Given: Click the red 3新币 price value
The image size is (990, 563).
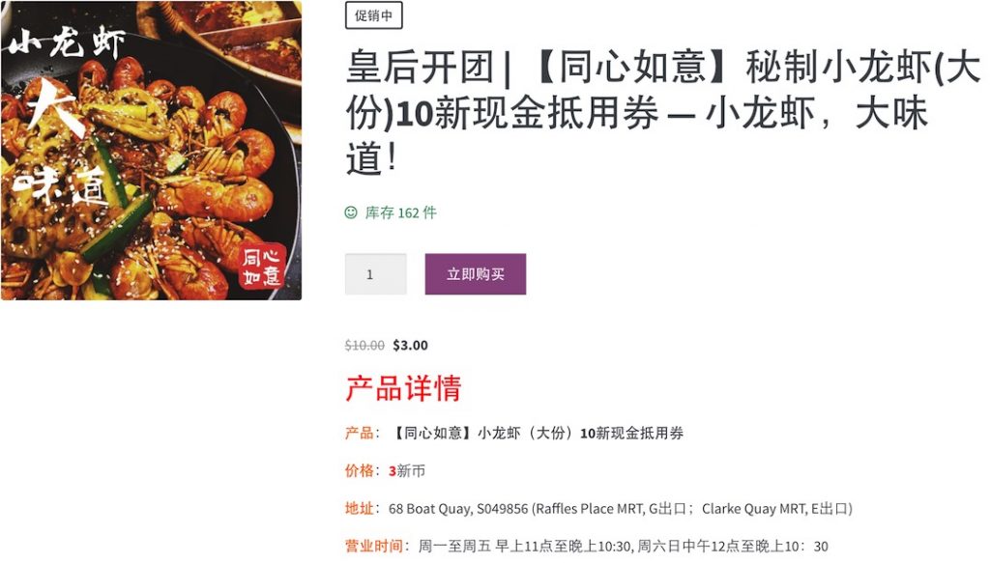Looking at the screenshot, I should tap(407, 471).
